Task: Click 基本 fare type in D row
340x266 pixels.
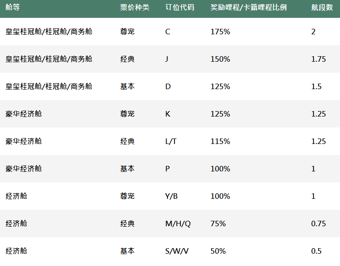Action: pyautogui.click(x=127, y=86)
